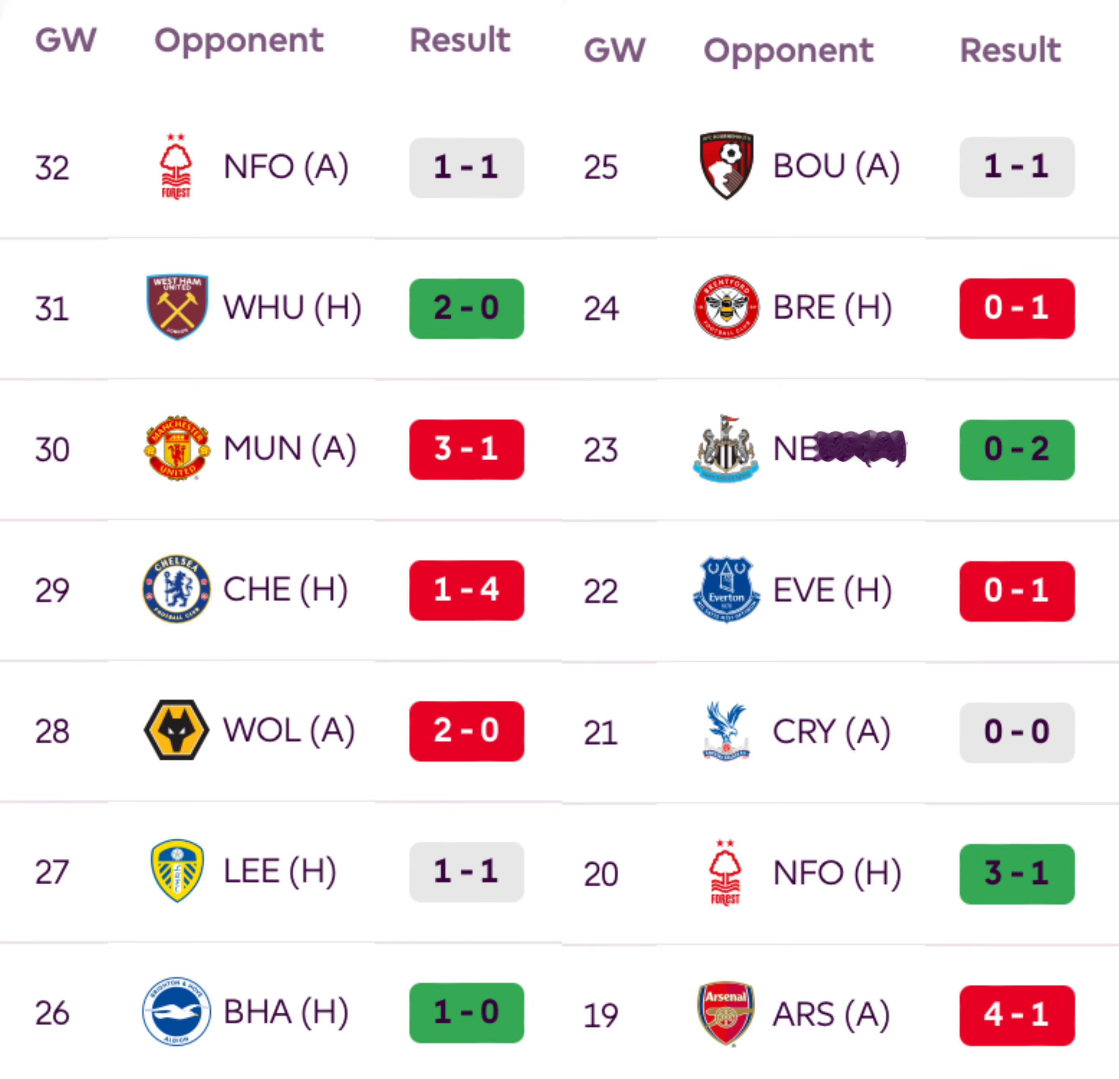Click the left Opponent column header
Screen dimensions: 1119x1079
[239, 41]
